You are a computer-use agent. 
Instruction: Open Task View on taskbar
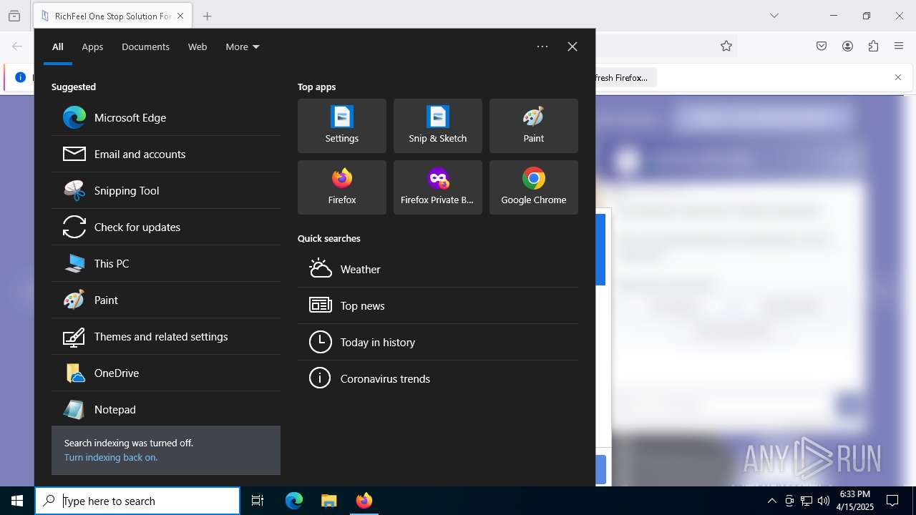pyautogui.click(x=258, y=501)
